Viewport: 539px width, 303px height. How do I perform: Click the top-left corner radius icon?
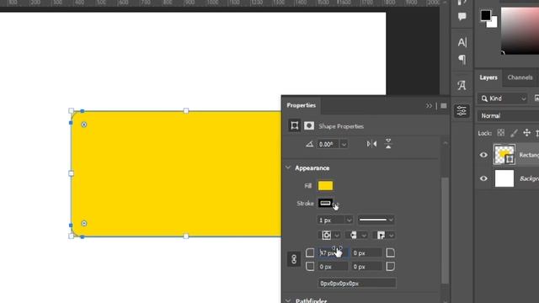(x=310, y=252)
